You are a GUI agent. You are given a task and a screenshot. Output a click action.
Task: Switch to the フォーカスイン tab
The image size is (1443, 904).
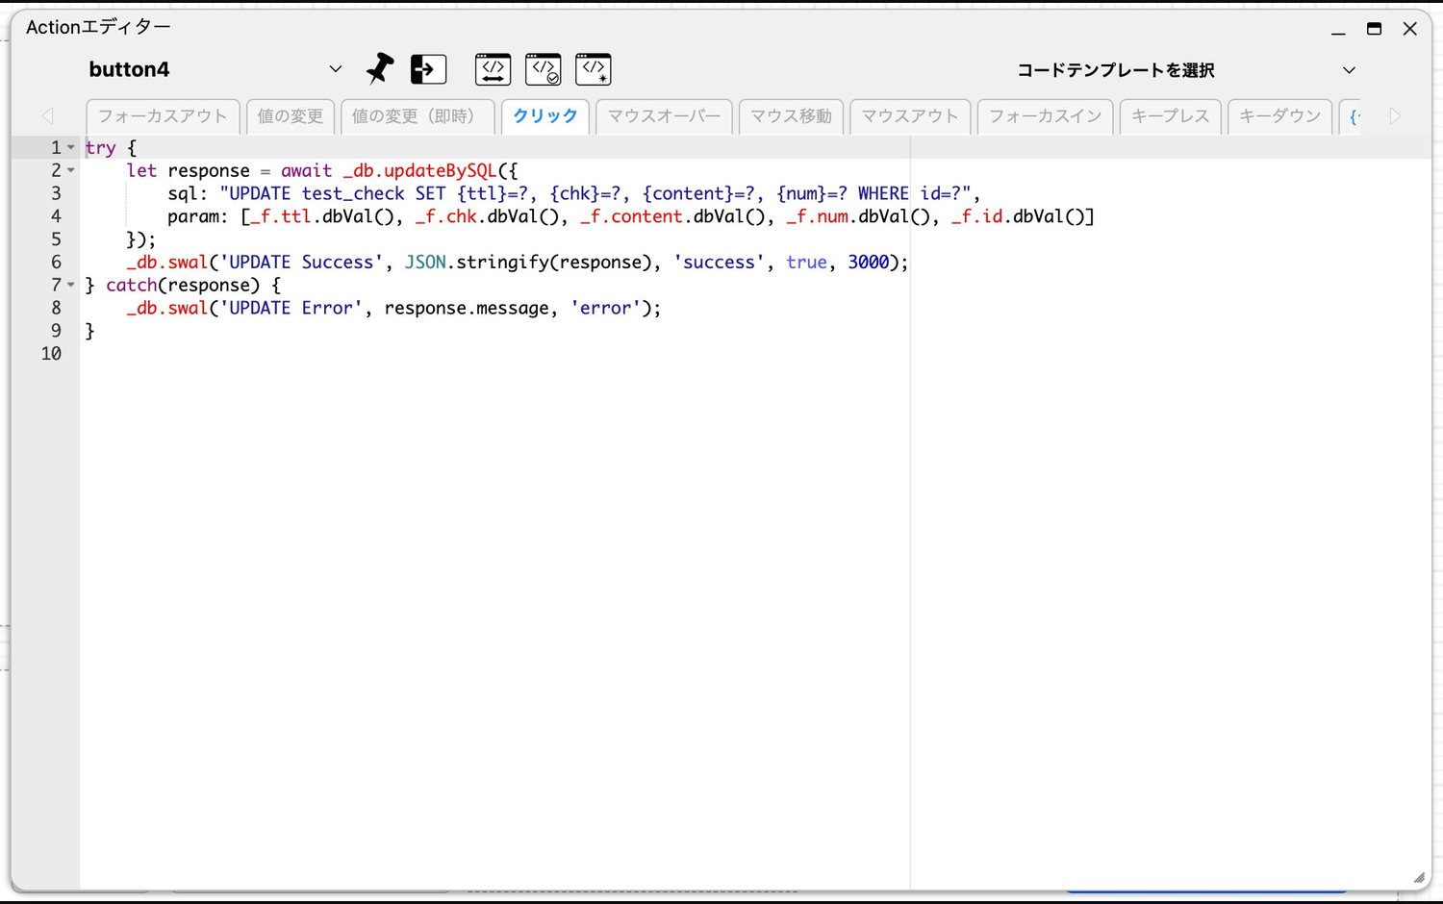(x=1046, y=116)
